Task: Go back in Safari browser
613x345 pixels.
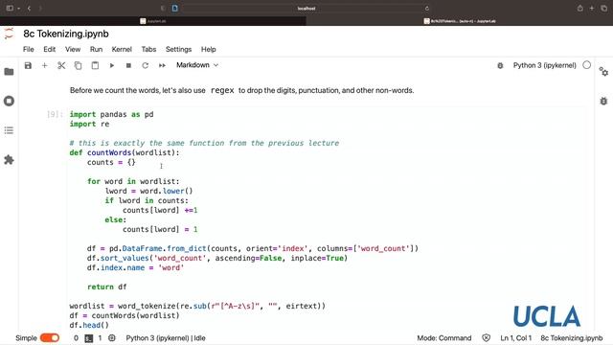Action: coord(29,8)
